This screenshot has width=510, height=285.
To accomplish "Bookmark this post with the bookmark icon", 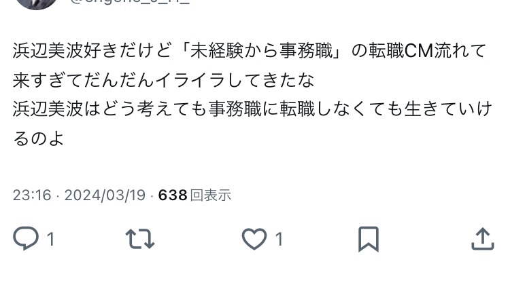I will [369, 240].
